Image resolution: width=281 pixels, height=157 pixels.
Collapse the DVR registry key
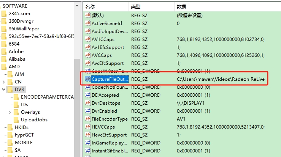click(x=3, y=89)
